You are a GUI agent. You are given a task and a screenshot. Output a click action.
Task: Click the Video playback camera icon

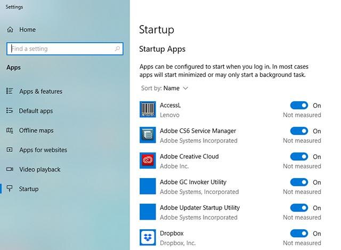point(10,169)
